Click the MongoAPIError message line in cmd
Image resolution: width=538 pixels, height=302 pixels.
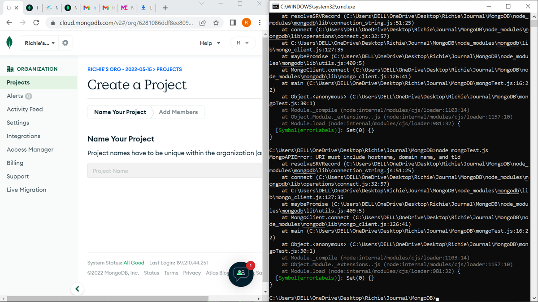pos(364,157)
